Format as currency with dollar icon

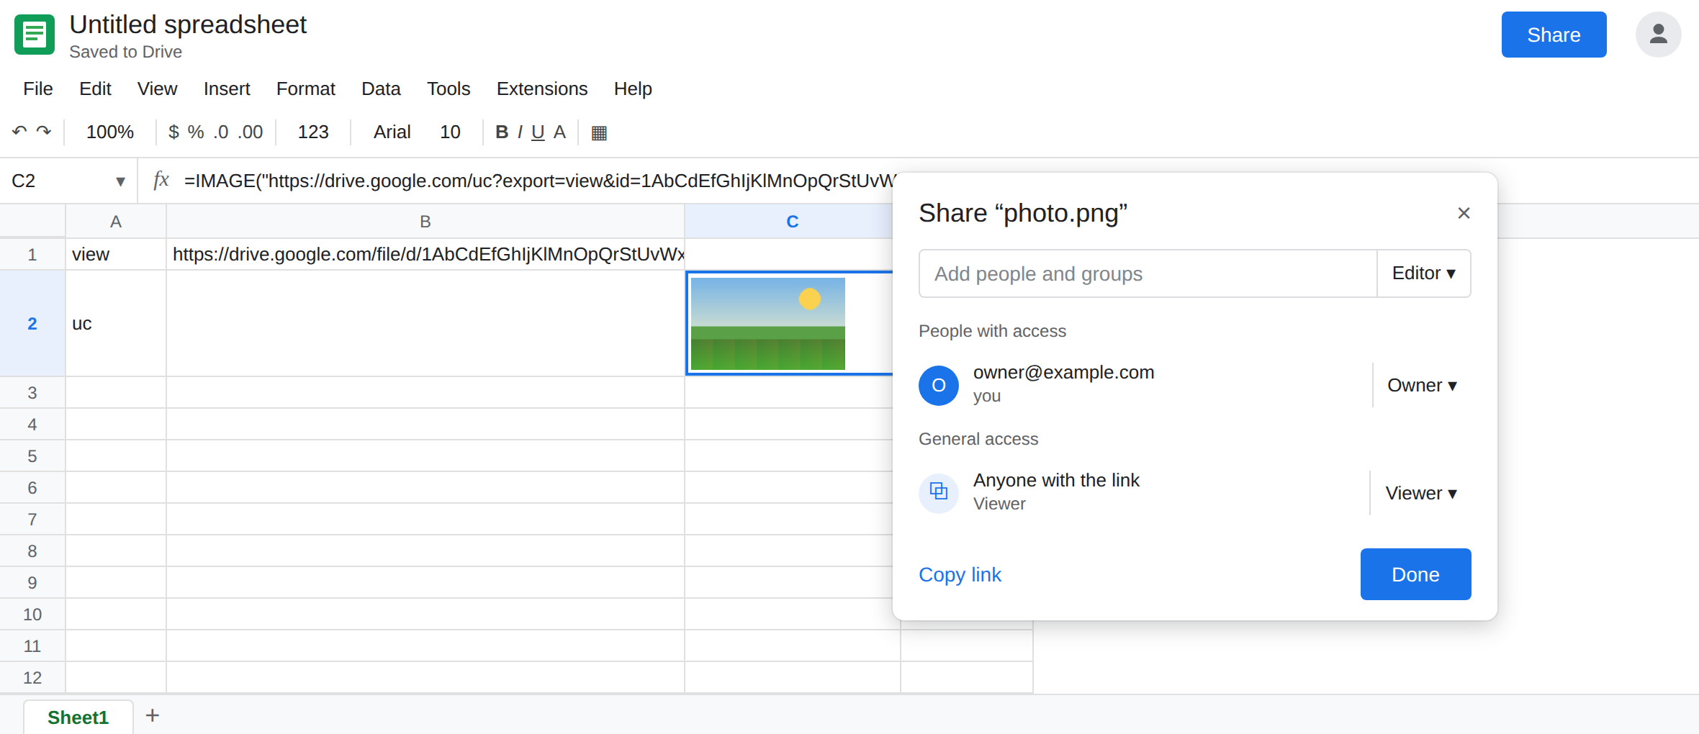coord(173,132)
